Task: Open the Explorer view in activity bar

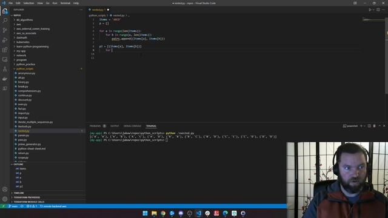Action: point(5,11)
